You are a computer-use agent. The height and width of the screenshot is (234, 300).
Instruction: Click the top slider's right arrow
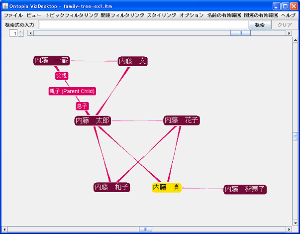point(289,33)
